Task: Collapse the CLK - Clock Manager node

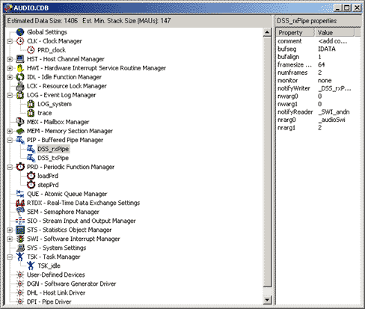Action: pos(10,41)
